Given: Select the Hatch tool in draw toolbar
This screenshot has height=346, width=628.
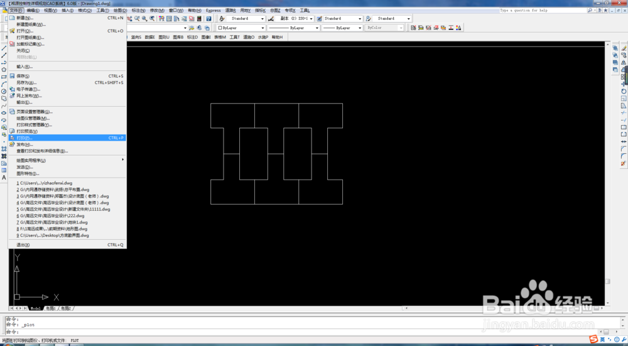Looking at the screenshot, I should pos(4,149).
